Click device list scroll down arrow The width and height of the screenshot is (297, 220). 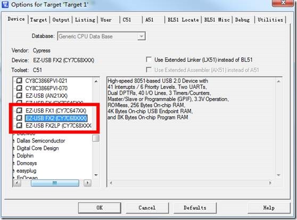(x=96, y=175)
